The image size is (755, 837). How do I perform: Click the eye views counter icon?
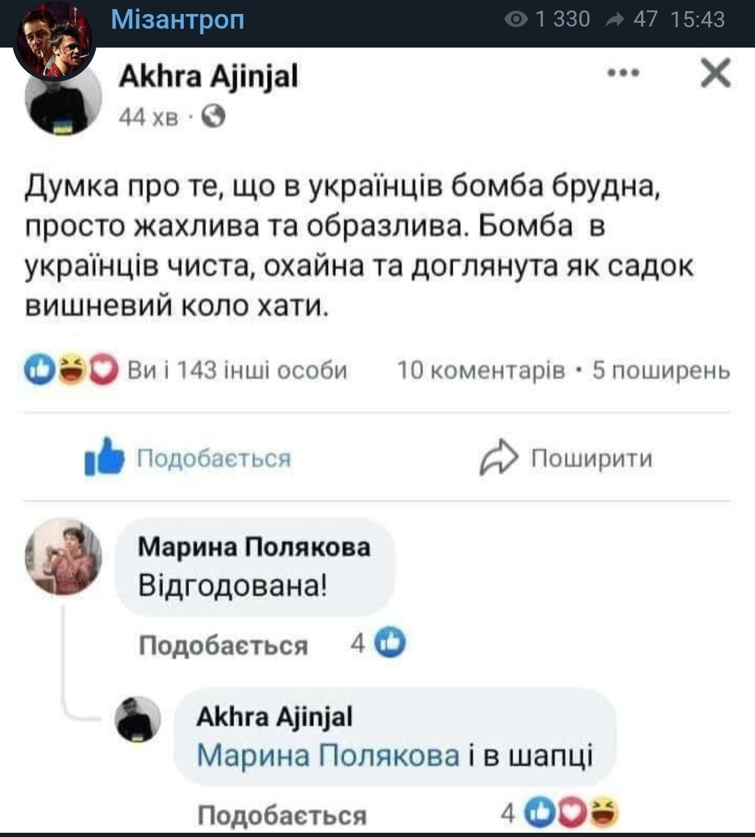[516, 20]
